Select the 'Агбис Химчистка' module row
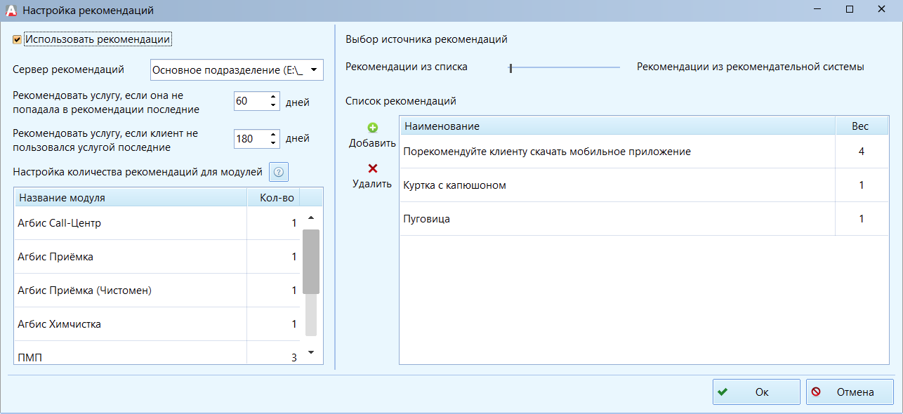 (157, 324)
